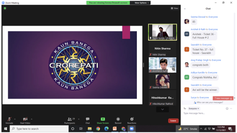Select Ravin Kundu's pinned video thumbnail

(163, 32)
